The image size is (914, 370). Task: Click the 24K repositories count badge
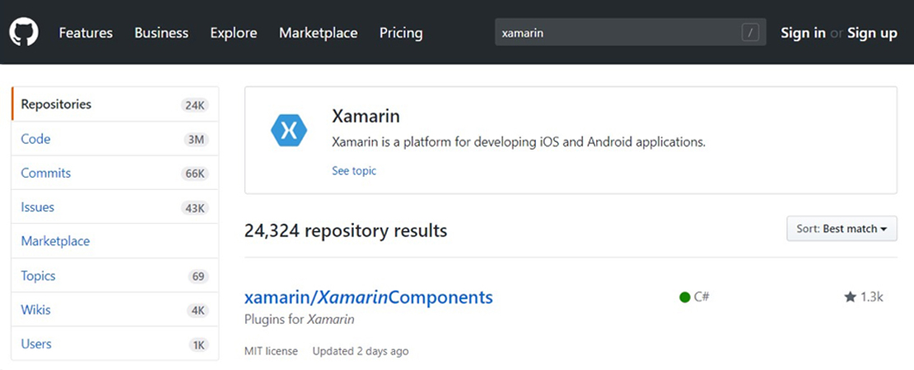pos(194,105)
